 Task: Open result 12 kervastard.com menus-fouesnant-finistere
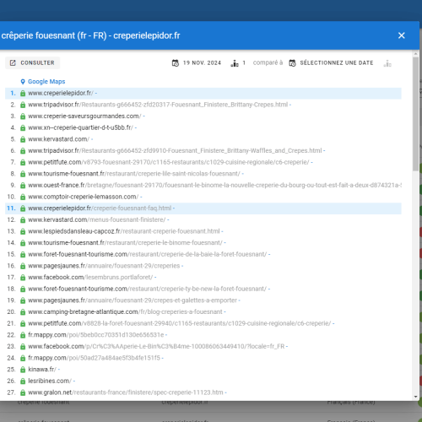[x=97, y=220]
